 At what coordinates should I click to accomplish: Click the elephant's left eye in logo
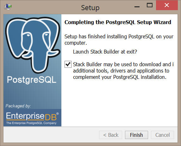point(28,35)
